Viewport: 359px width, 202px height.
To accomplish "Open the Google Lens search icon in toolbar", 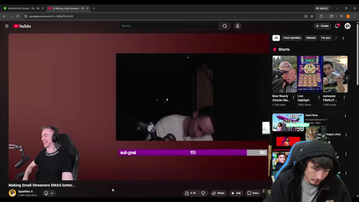I will [x=331, y=16].
